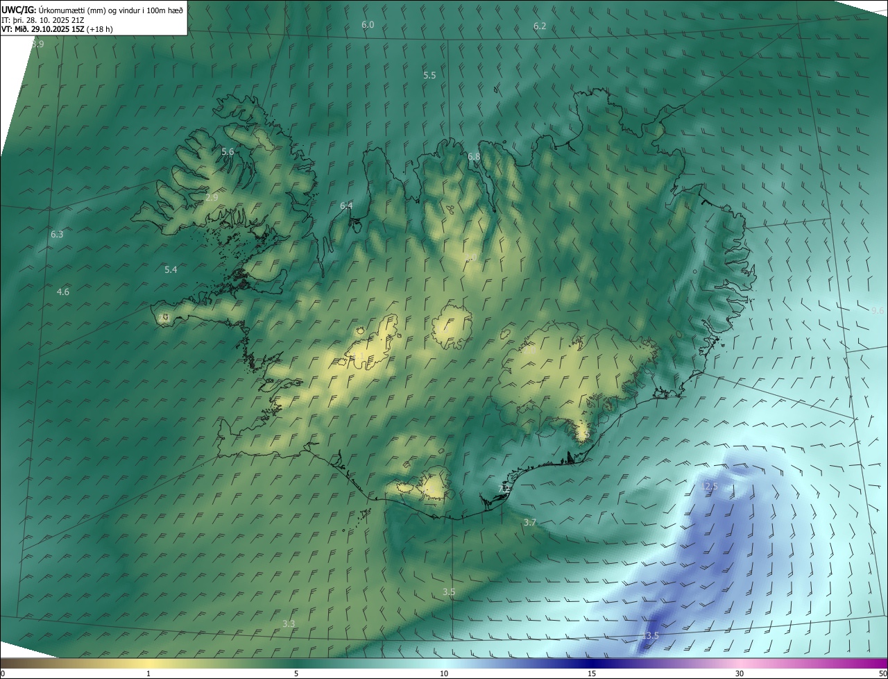This screenshot has height=679, width=888.
Task: Click the 5.6 value label over the Westfjords
Action: (x=228, y=151)
